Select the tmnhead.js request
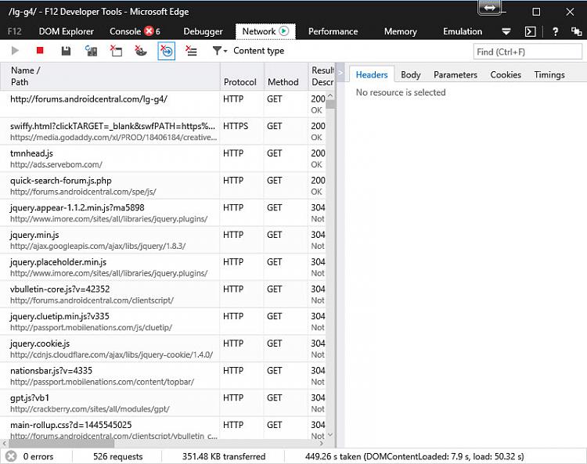This screenshot has width=587, height=464. pos(163,159)
